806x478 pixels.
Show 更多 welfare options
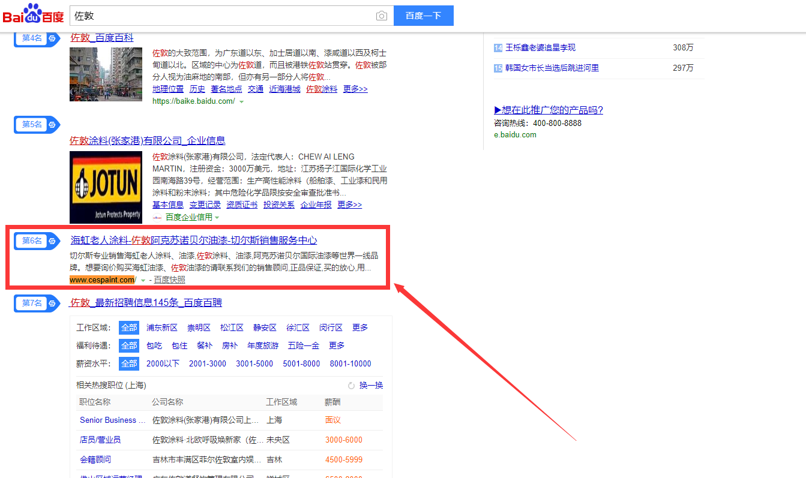click(x=337, y=345)
